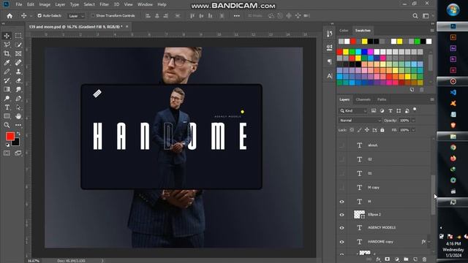Hide the AGENCY MODELS layer
The width and height of the screenshot is (468, 263).
coord(342,228)
